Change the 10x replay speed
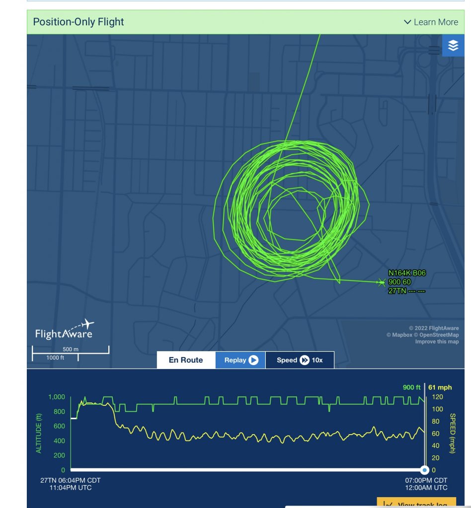Image resolution: width=471 pixels, height=508 pixels. point(300,360)
